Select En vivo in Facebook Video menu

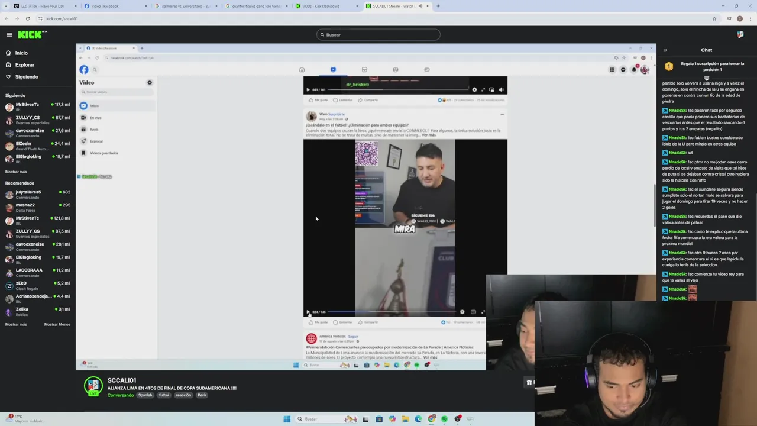click(118, 118)
